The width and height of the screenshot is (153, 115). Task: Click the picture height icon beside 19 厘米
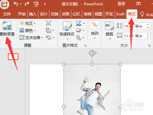pyautogui.click(x=120, y=26)
